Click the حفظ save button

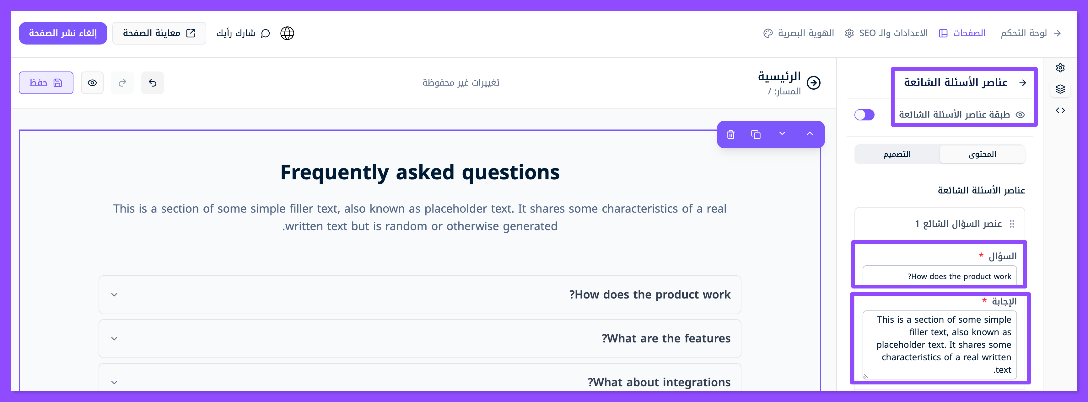(46, 83)
